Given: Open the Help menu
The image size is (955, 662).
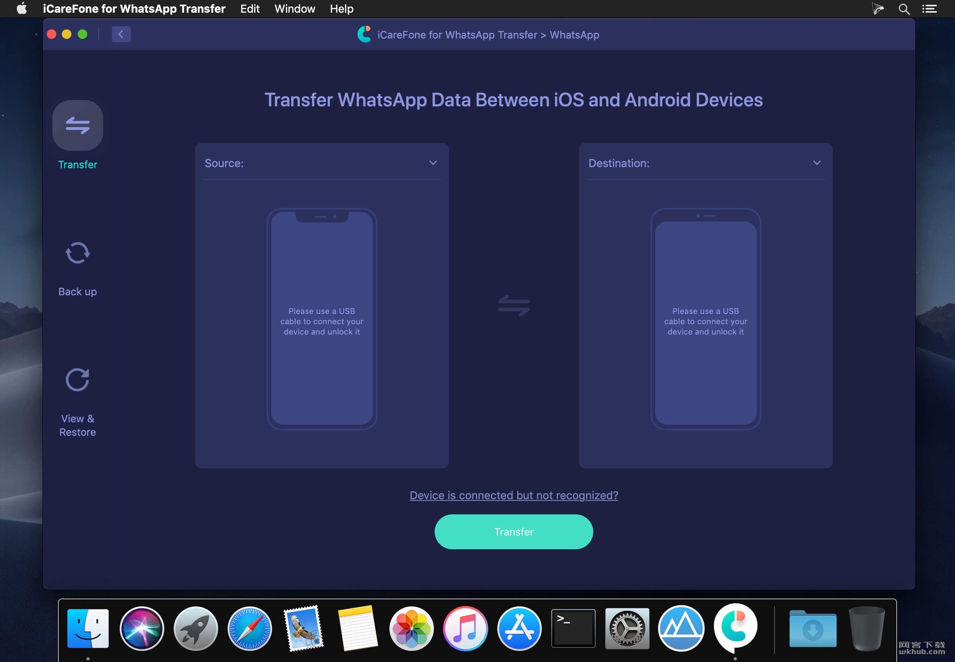Looking at the screenshot, I should [341, 9].
